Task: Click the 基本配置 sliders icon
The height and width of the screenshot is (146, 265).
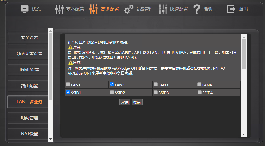Action: [59, 9]
